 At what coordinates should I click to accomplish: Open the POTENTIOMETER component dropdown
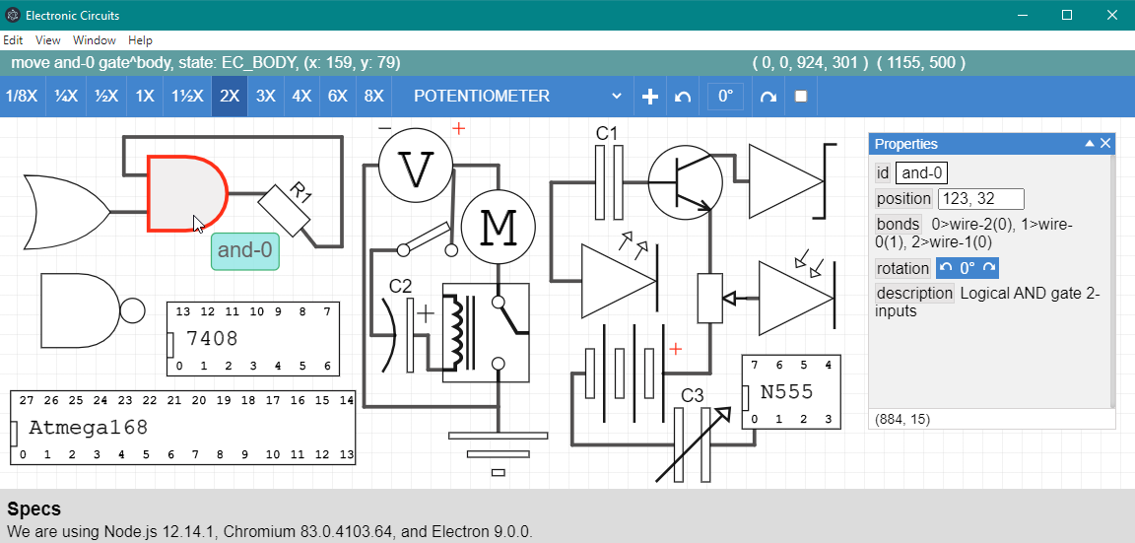coord(517,97)
